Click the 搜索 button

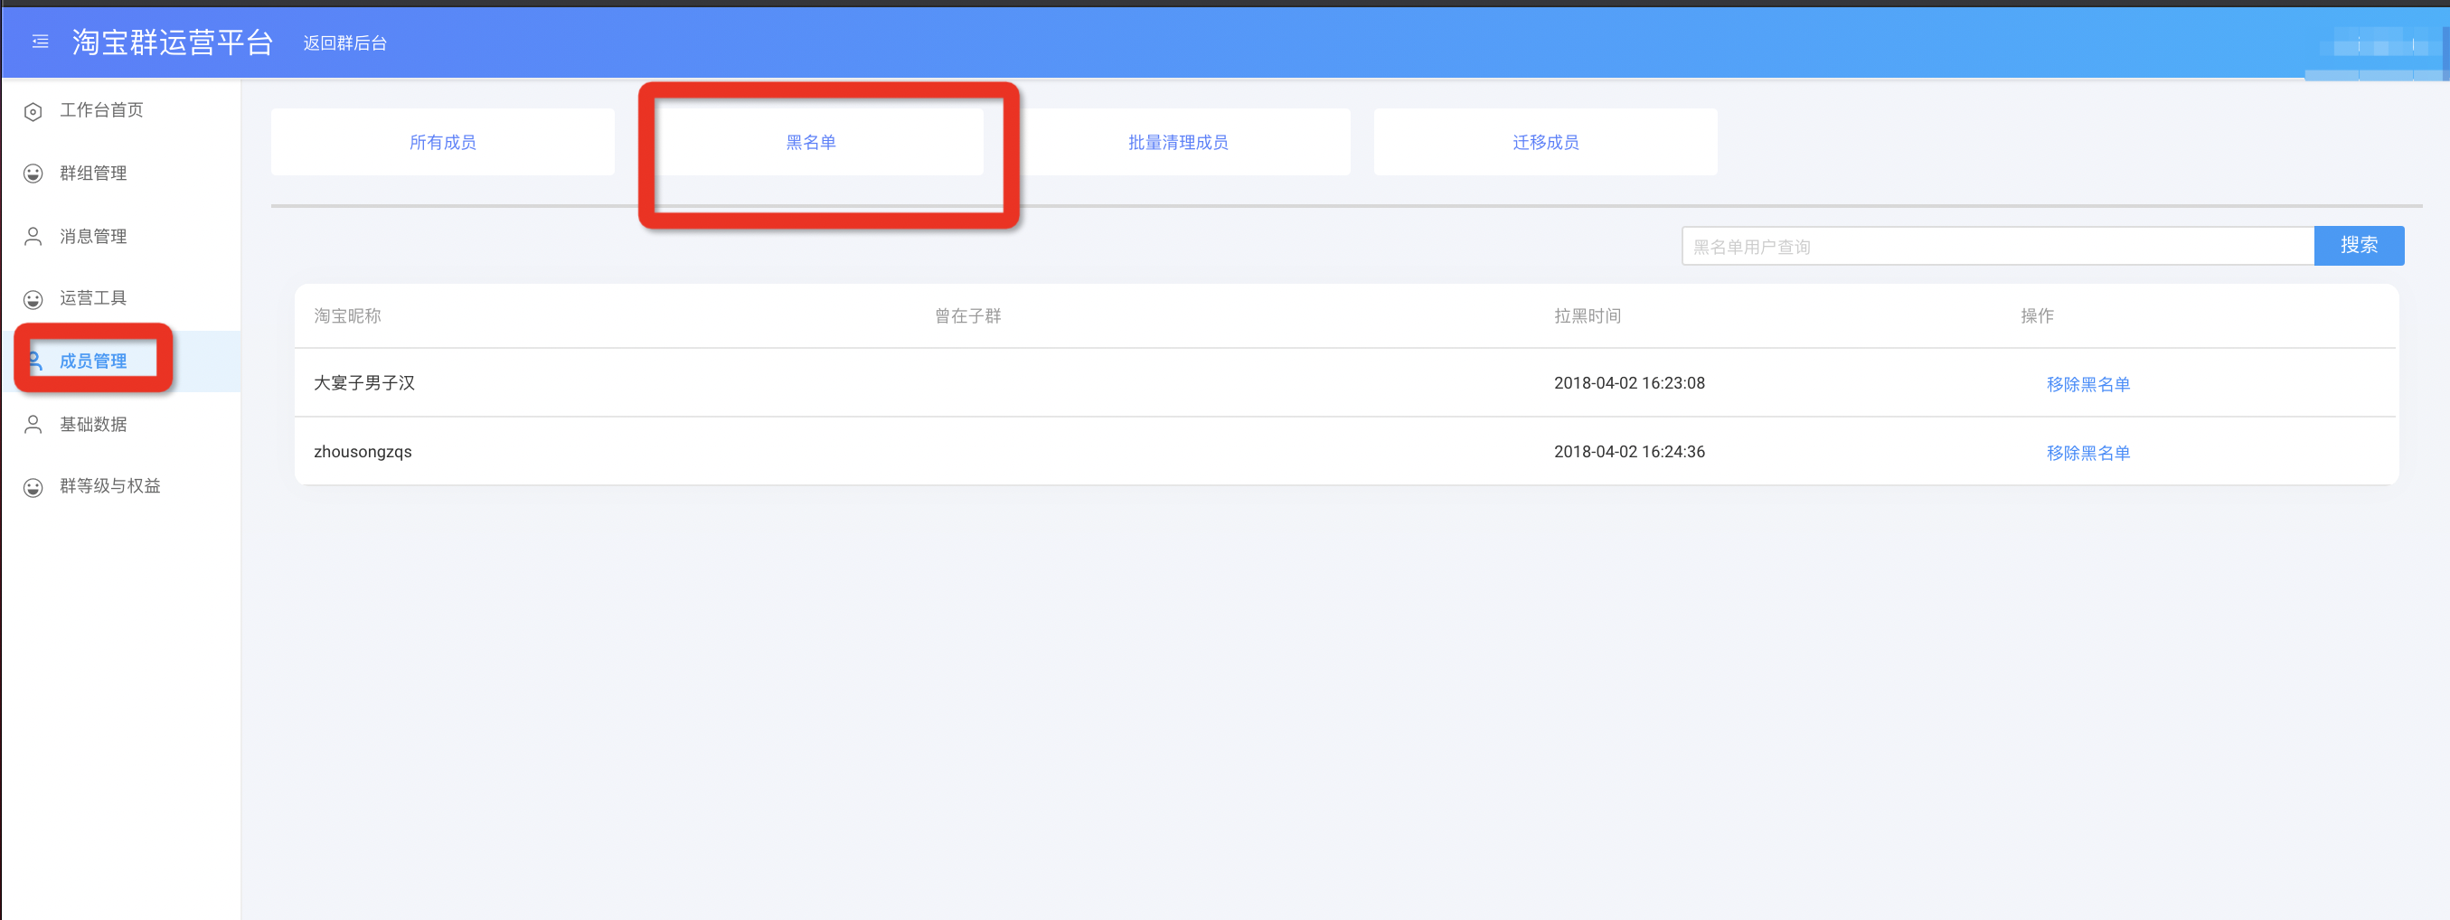tap(2359, 245)
